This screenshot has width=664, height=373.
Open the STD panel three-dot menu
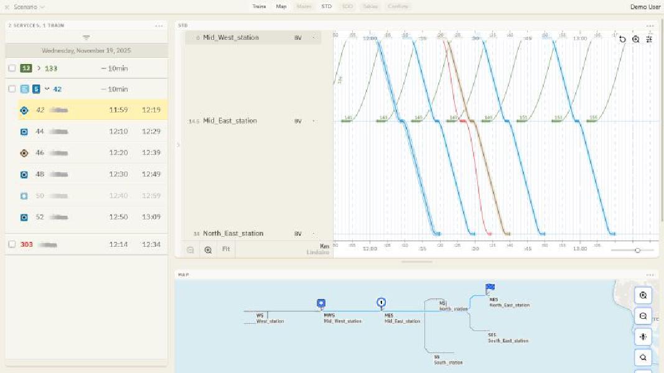click(650, 25)
